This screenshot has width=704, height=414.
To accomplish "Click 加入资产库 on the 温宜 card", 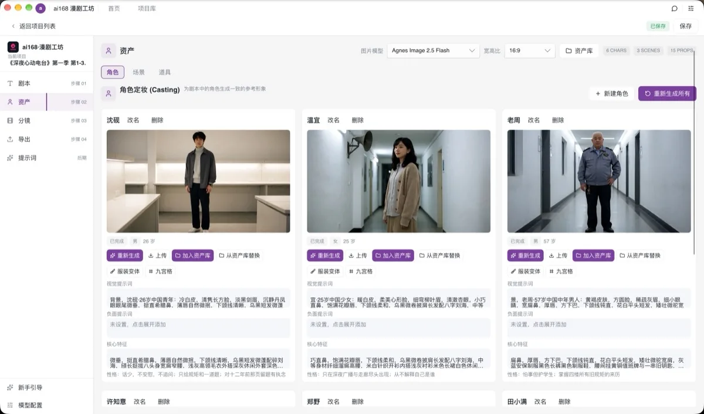I will pyautogui.click(x=393, y=256).
